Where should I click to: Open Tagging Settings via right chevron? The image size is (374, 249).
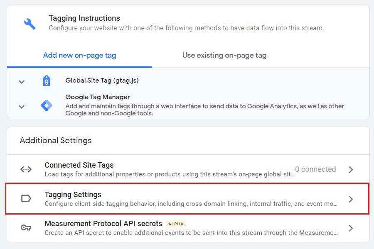(x=351, y=199)
